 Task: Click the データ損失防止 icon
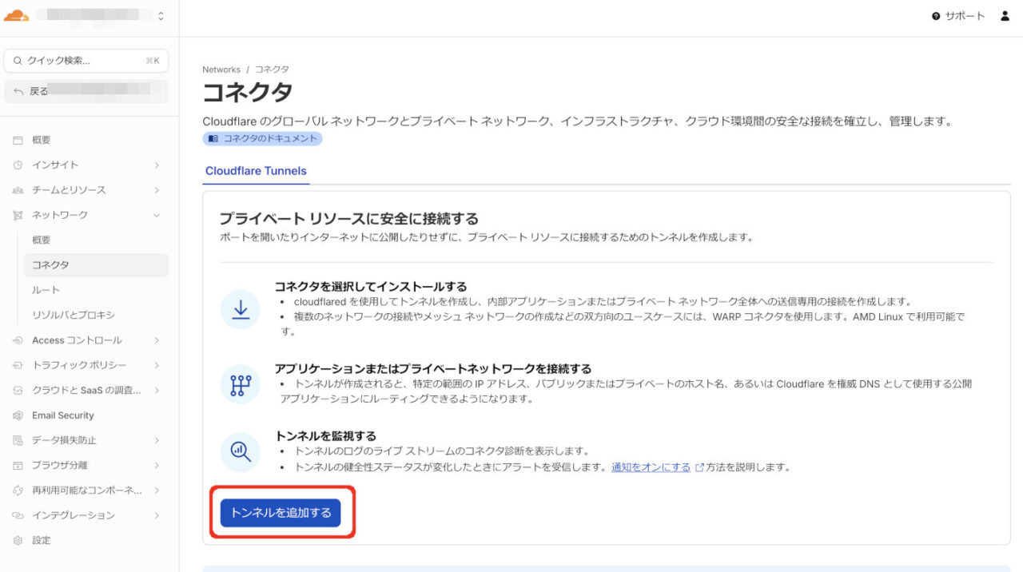pos(18,440)
